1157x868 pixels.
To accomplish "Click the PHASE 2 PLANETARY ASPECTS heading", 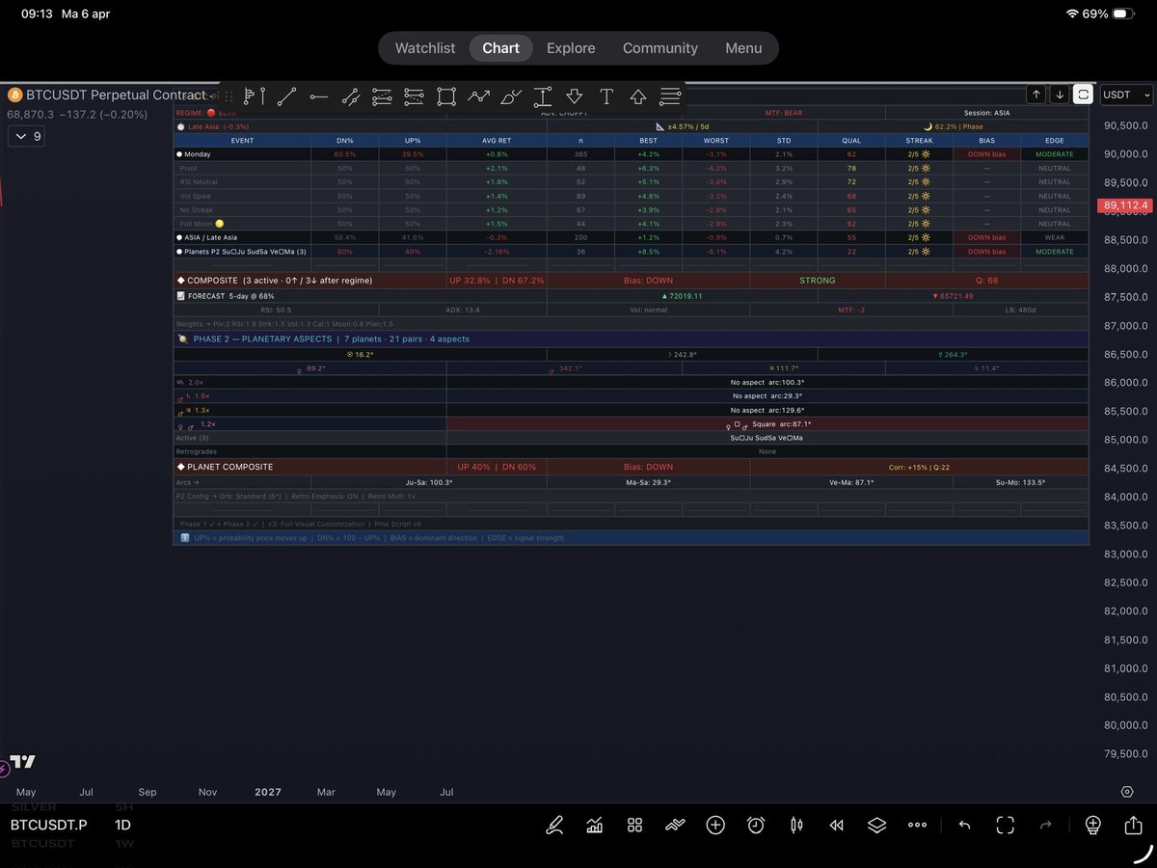I will (332, 339).
